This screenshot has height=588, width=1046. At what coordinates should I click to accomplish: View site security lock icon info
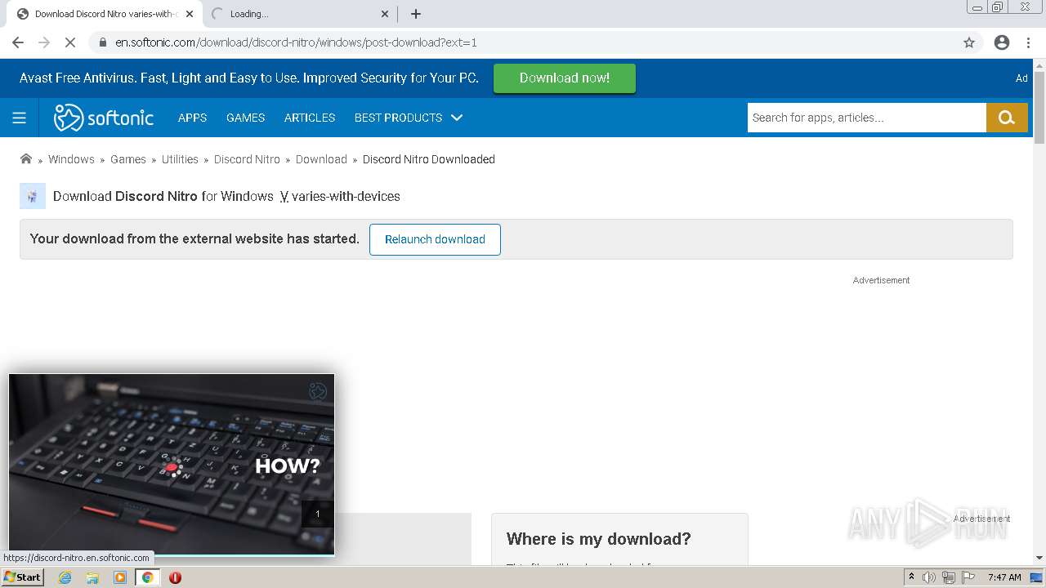click(102, 42)
